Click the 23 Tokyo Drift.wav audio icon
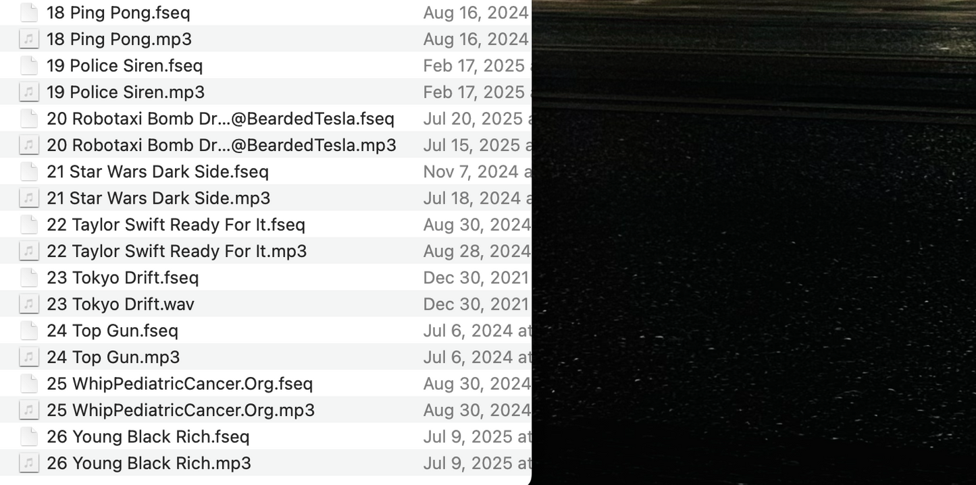This screenshot has width=976, height=485. 28,304
